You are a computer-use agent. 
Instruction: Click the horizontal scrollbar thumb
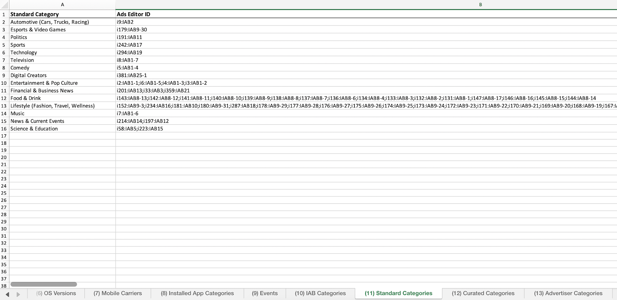(44, 285)
